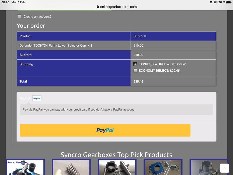The image size is (233, 175).
Task: Open the black collar and shaft product thumbnail
Action: point(117,167)
